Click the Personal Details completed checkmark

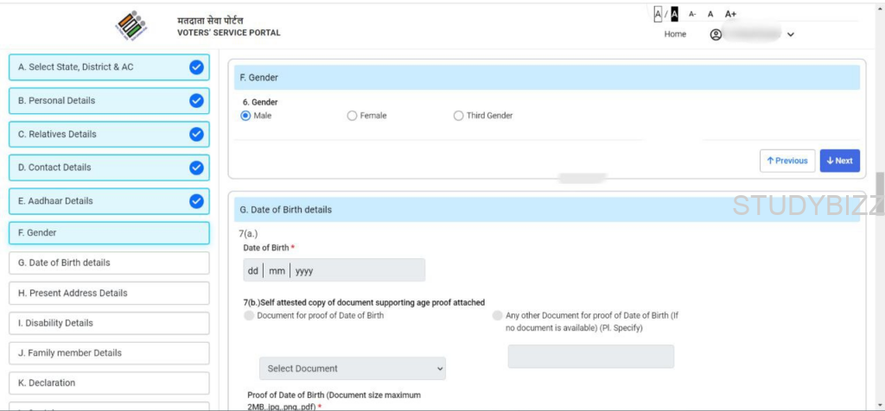coord(196,100)
